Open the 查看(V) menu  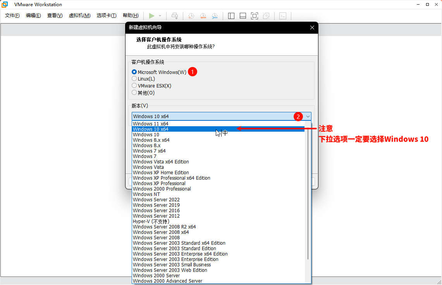pyautogui.click(x=55, y=15)
